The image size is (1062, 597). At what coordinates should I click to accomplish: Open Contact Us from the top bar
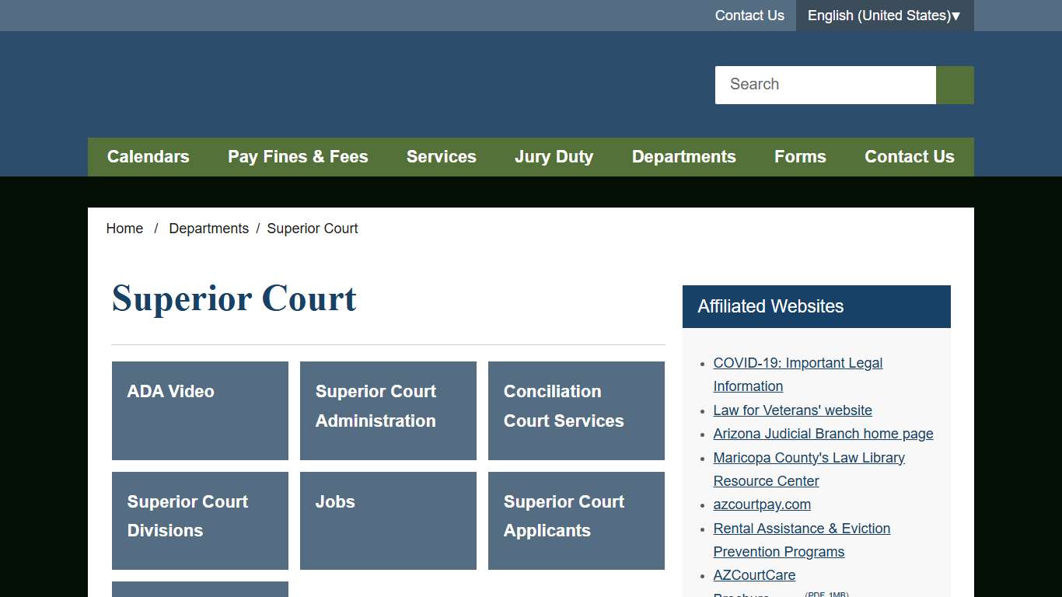(749, 16)
